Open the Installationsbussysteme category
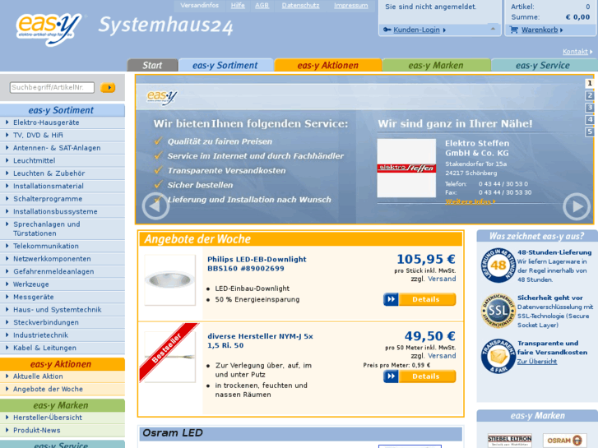Viewport: 598px width, 448px height. click(x=63, y=211)
